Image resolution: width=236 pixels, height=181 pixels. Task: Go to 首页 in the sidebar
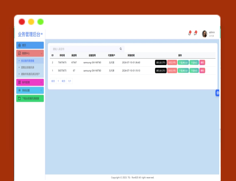point(30,45)
